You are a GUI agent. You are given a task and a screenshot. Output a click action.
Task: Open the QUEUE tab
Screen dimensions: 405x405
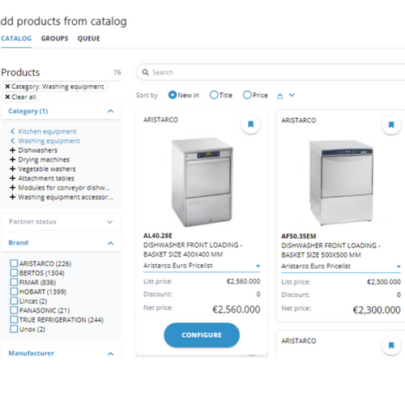(x=88, y=39)
